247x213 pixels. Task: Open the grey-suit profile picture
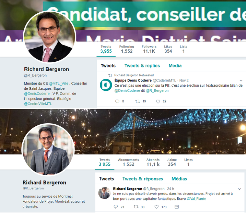(x=48, y=150)
